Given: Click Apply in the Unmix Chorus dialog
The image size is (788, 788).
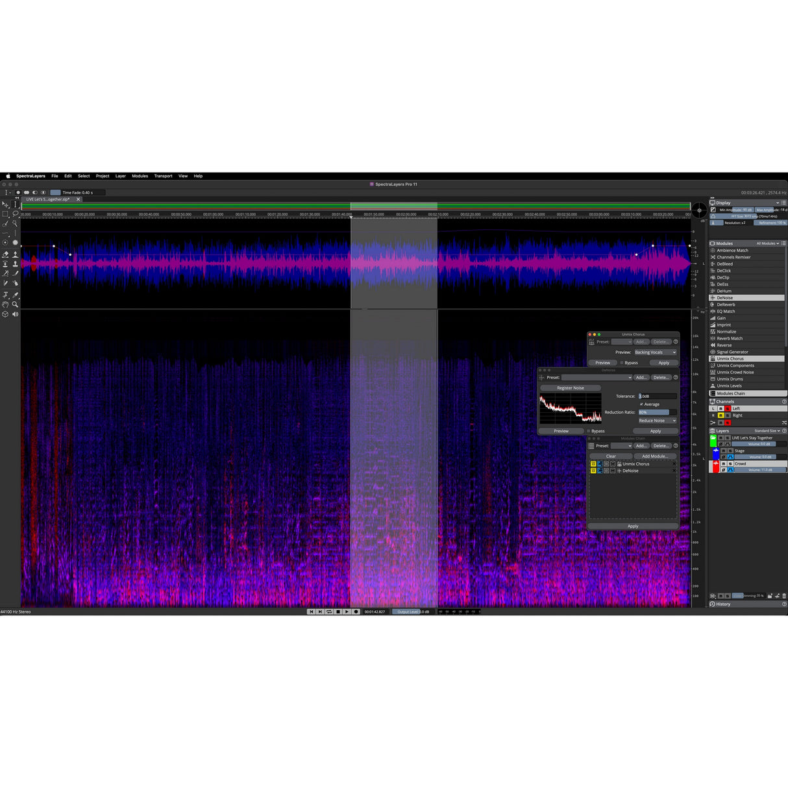Looking at the screenshot, I should (663, 362).
